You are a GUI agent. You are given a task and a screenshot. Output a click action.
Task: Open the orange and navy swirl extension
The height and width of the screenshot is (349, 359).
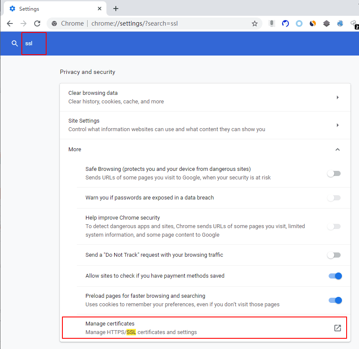pos(313,23)
